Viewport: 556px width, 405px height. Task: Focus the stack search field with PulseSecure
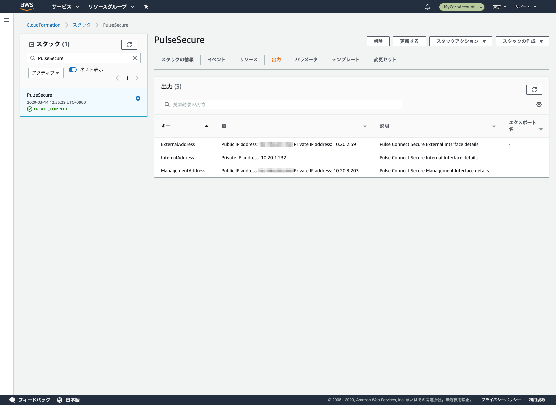pyautogui.click(x=84, y=58)
